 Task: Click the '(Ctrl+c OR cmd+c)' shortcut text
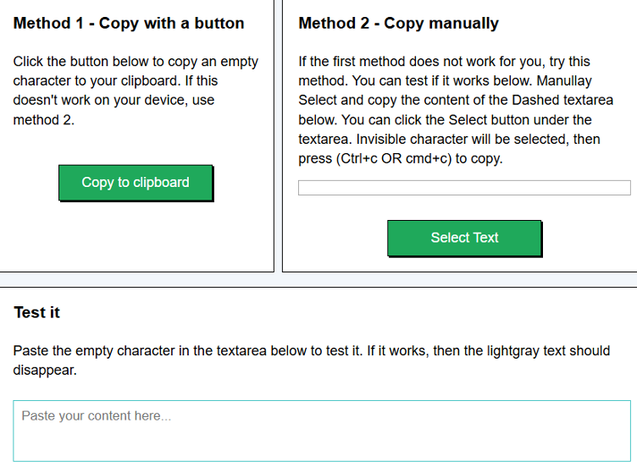point(394,159)
